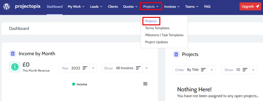Open the Order By Title selector
This screenshot has width=263, height=101.
click(x=190, y=70)
